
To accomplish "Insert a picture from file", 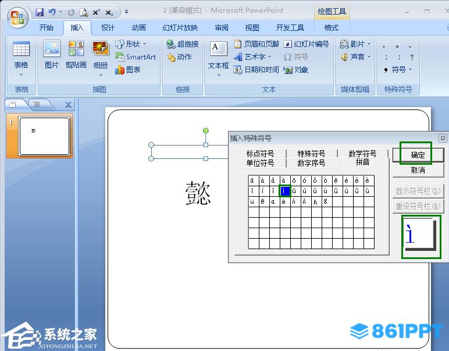I will (52, 55).
